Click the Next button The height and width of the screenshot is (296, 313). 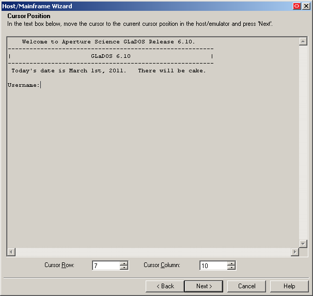204,286
